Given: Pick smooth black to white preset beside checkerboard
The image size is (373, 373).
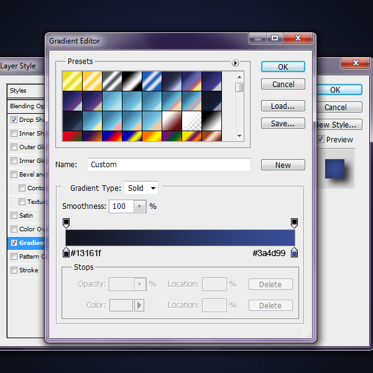Looking at the screenshot, I should pos(212,121).
